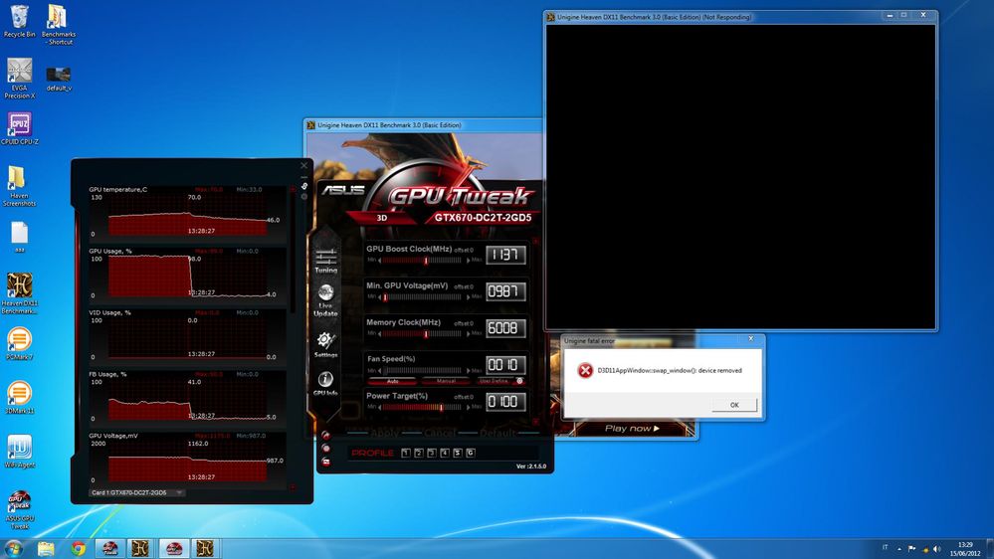Click Min. GPU Voltage increase arrow

pyautogui.click(x=469, y=297)
